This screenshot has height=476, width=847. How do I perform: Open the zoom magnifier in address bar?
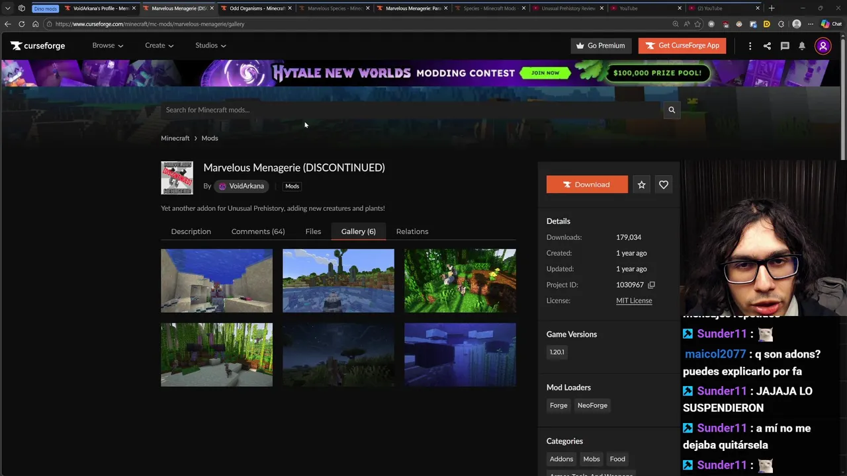tap(675, 24)
